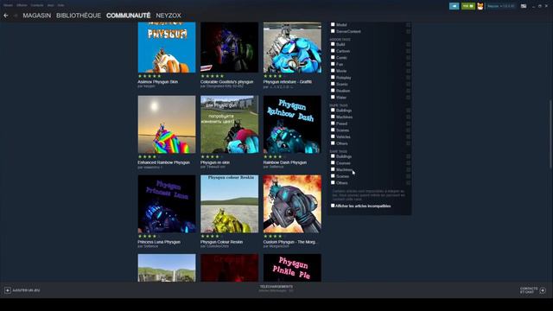The image size is (553, 311).
Task: Open the Affichage menu
Action: pyautogui.click(x=22, y=5)
